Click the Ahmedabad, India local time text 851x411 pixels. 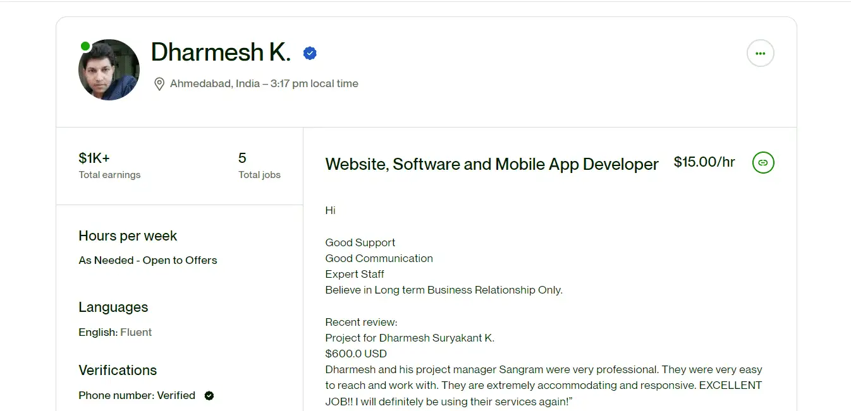pyautogui.click(x=264, y=84)
